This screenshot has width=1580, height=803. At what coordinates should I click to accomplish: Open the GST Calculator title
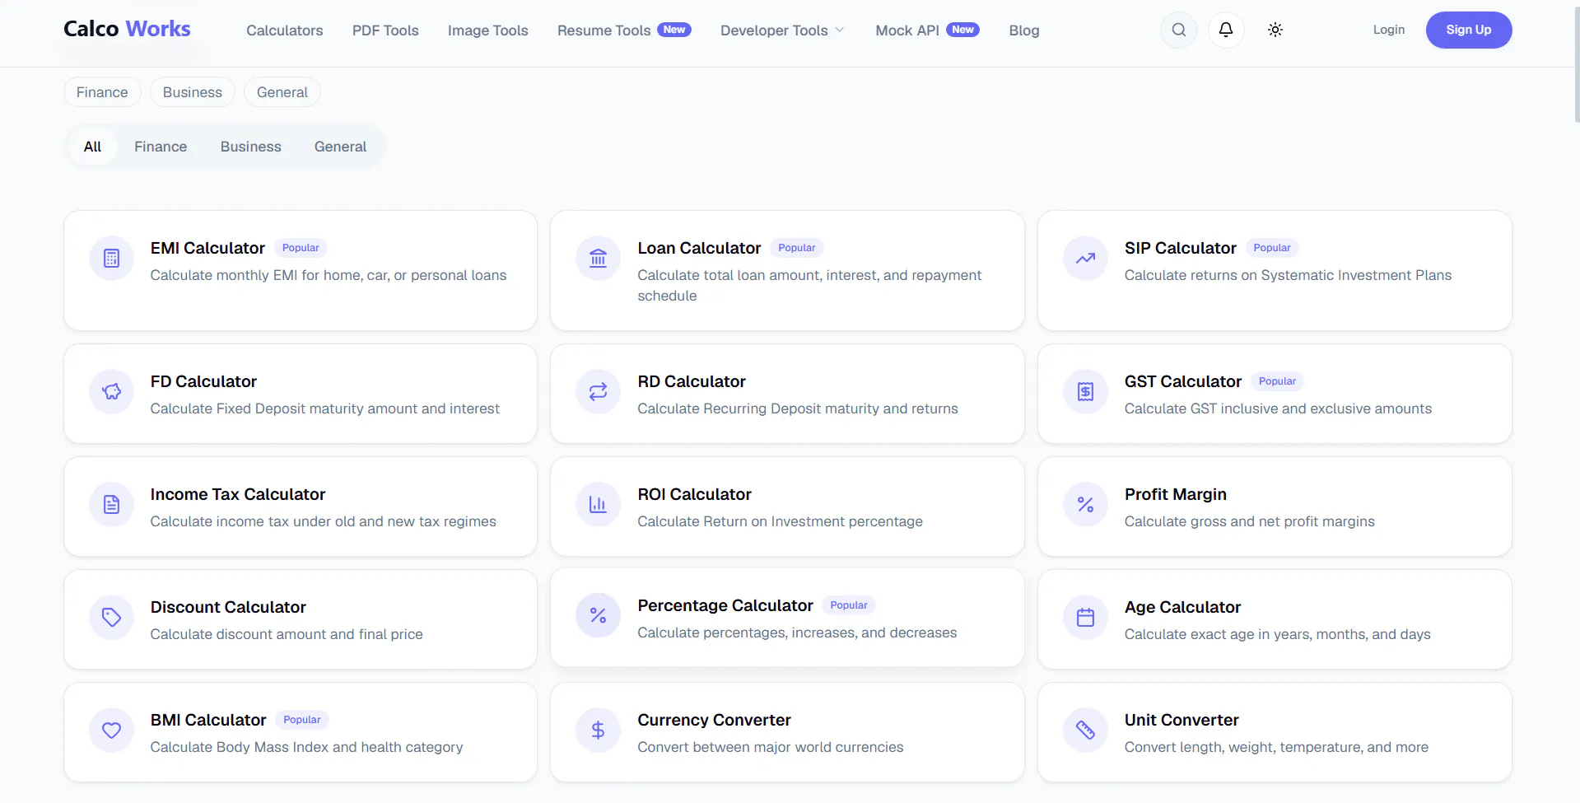(x=1183, y=381)
